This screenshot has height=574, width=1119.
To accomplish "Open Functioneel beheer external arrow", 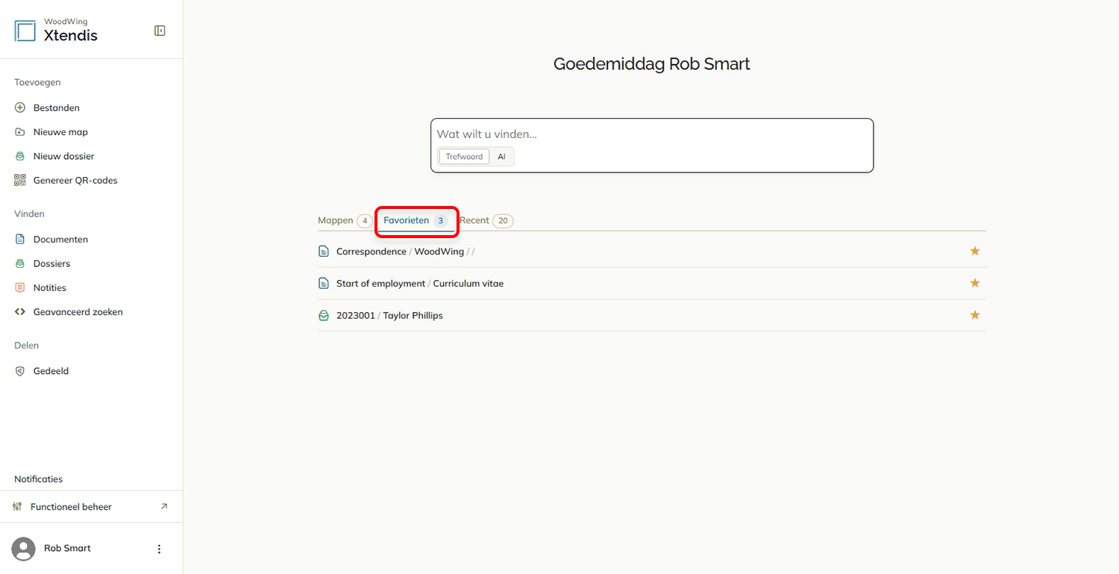I will (x=164, y=507).
